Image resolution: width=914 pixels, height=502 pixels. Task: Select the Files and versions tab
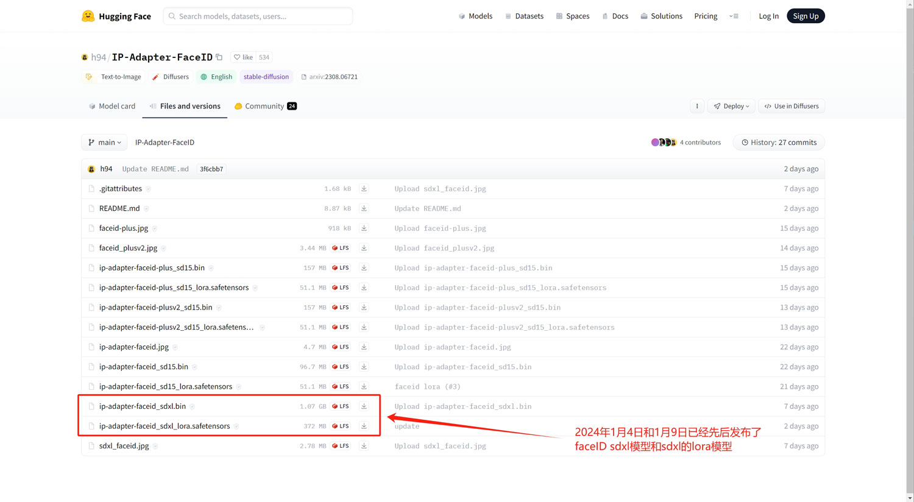pyautogui.click(x=185, y=106)
